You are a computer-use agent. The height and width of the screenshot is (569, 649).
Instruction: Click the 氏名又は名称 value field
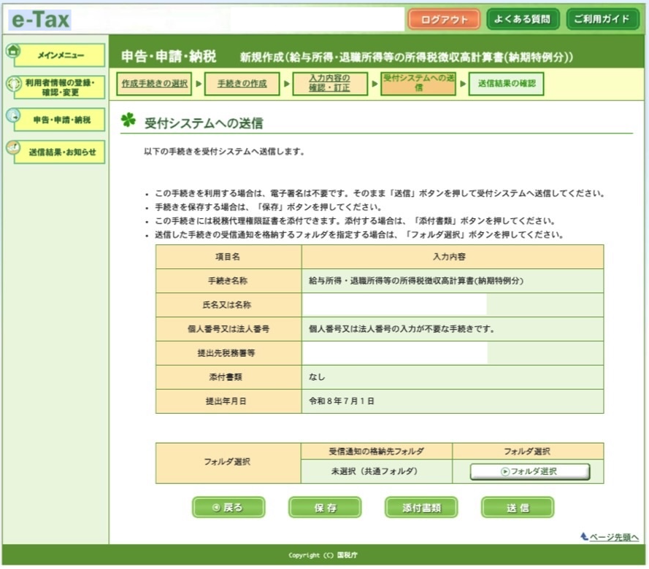(x=453, y=305)
